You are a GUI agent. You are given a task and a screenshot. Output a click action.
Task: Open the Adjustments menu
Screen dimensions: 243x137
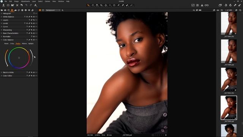(25, 1)
